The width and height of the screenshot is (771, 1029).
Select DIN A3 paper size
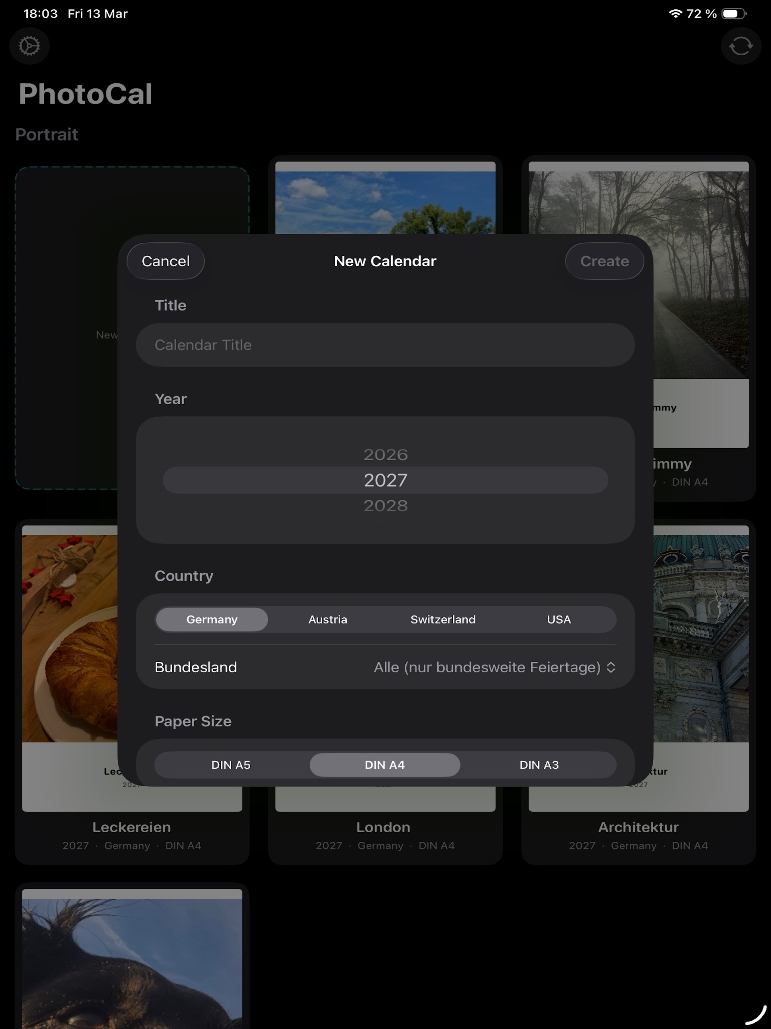tap(539, 765)
